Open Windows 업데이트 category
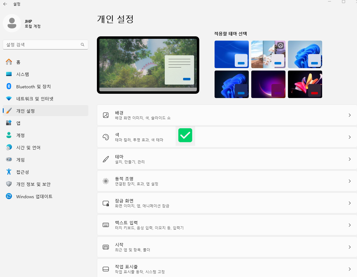357x277 pixels. click(x=46, y=196)
